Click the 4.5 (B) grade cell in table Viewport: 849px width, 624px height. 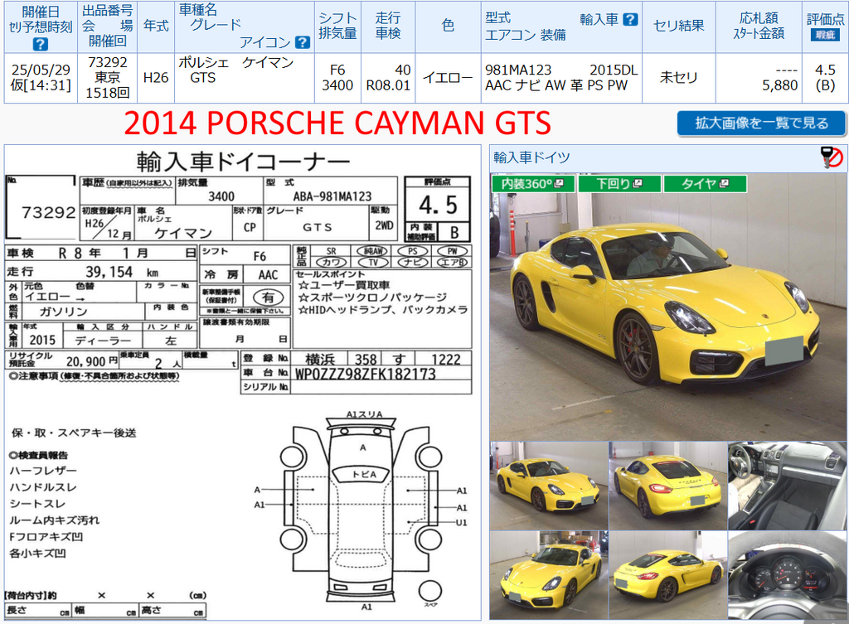pos(825,78)
